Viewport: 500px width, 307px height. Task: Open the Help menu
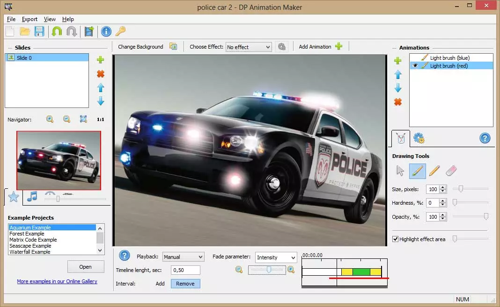click(x=68, y=19)
